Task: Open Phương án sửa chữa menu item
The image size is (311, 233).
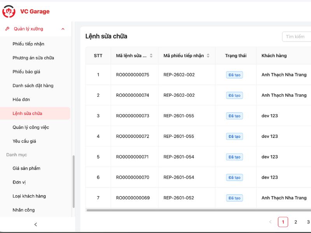Action: pos(33,58)
